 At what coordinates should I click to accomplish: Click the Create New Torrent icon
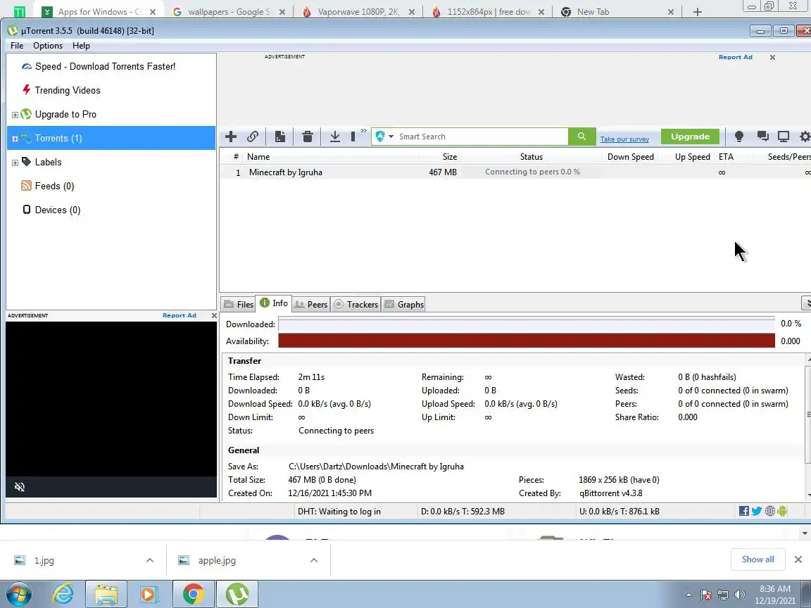pyautogui.click(x=279, y=137)
